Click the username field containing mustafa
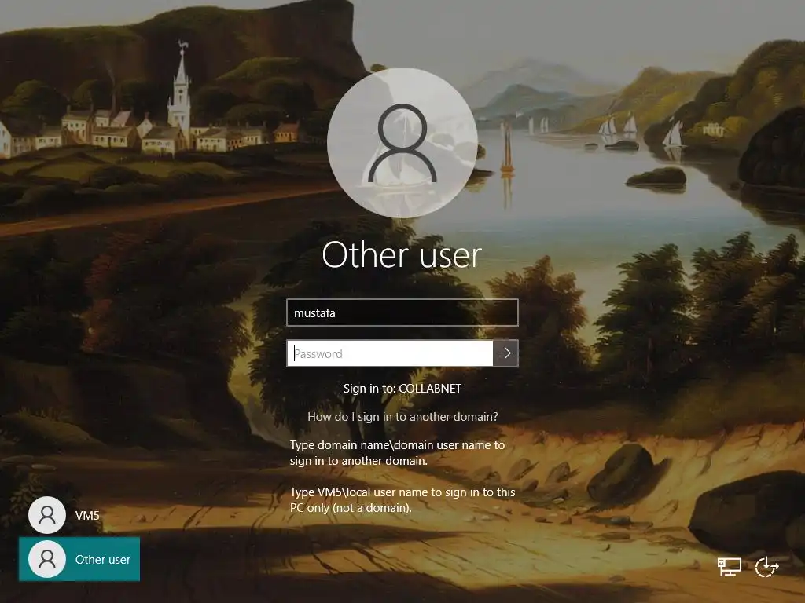This screenshot has width=805, height=603. [402, 312]
